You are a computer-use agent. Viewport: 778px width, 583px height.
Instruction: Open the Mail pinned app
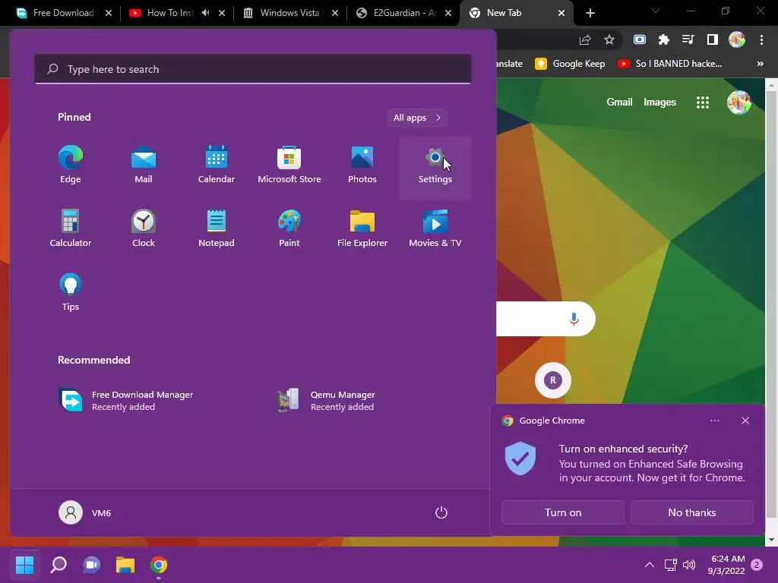point(144,165)
